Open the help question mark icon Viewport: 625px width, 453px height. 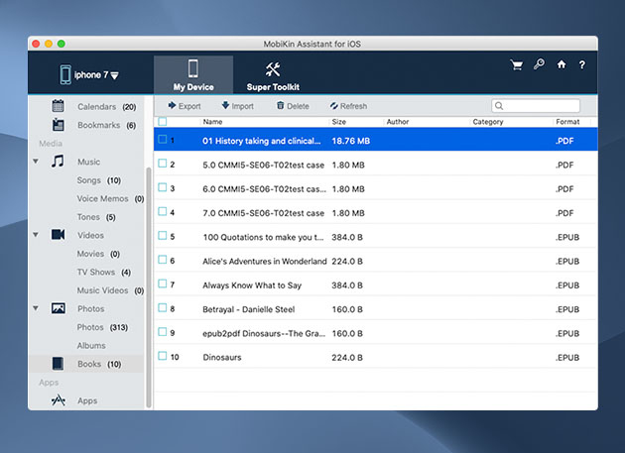[x=582, y=65]
